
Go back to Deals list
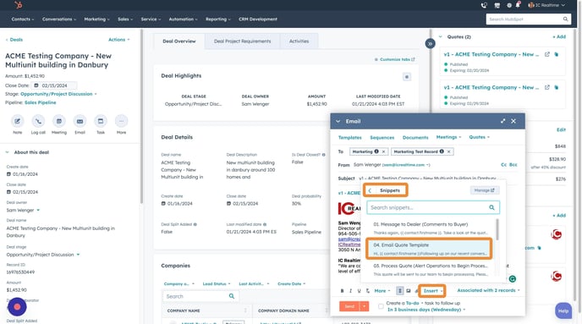(x=14, y=40)
